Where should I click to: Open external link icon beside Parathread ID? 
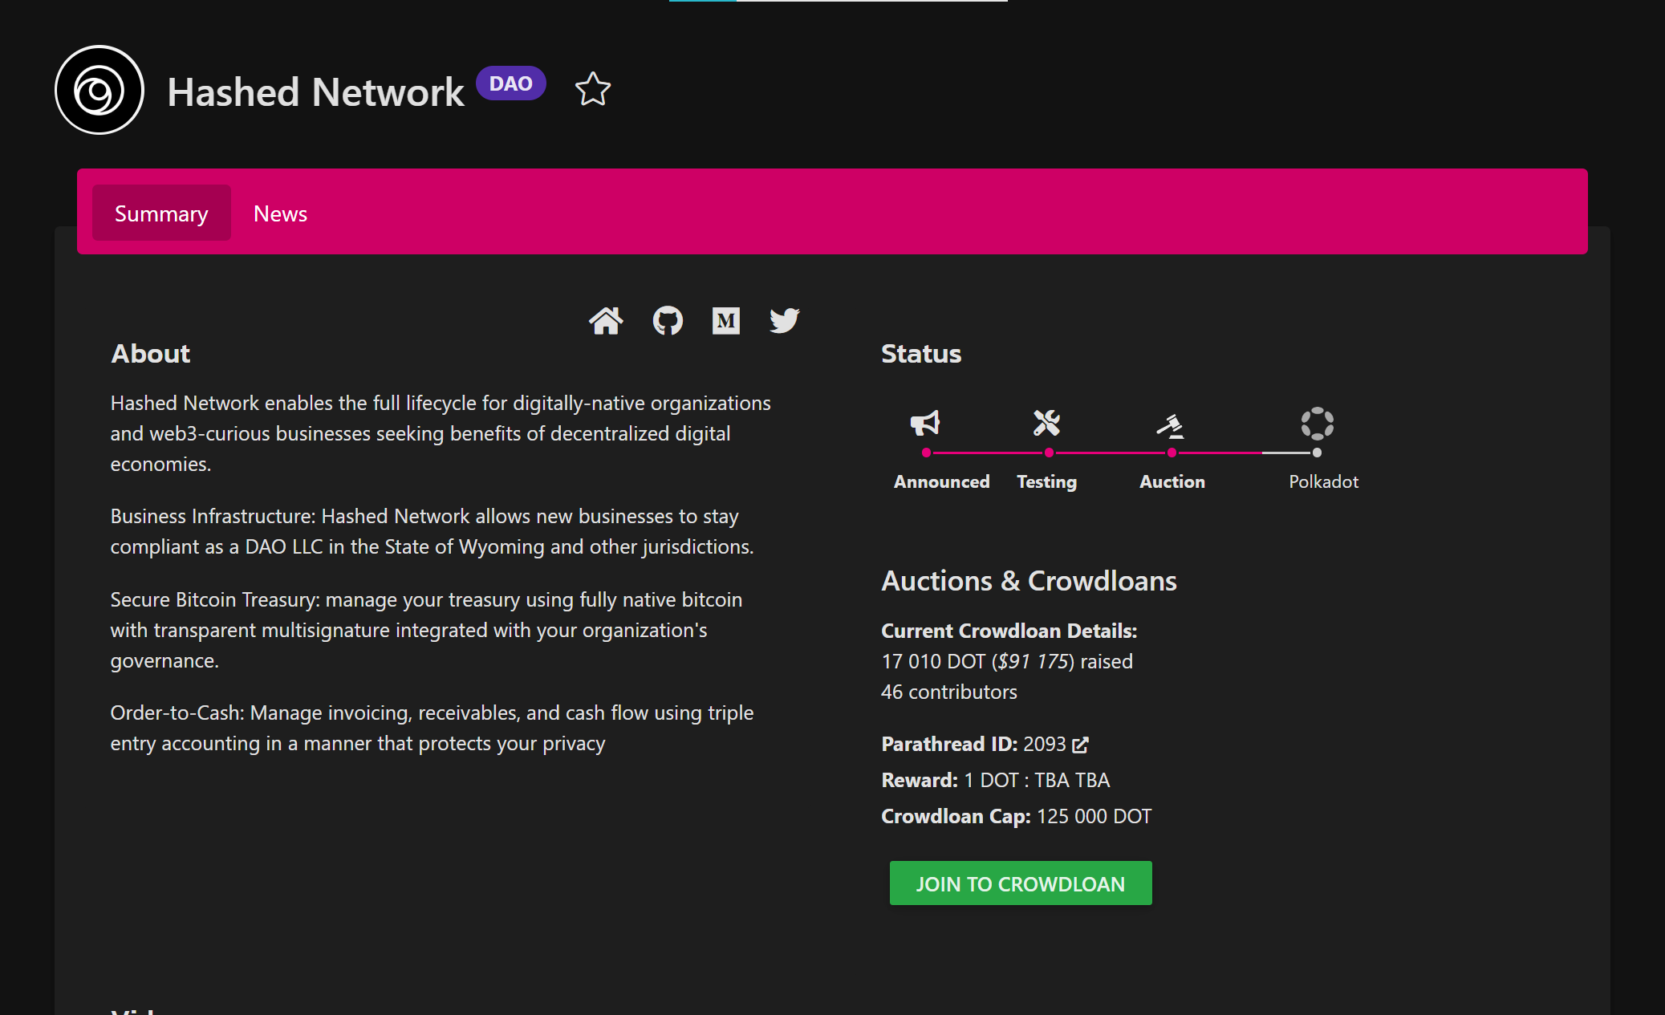[x=1081, y=745]
